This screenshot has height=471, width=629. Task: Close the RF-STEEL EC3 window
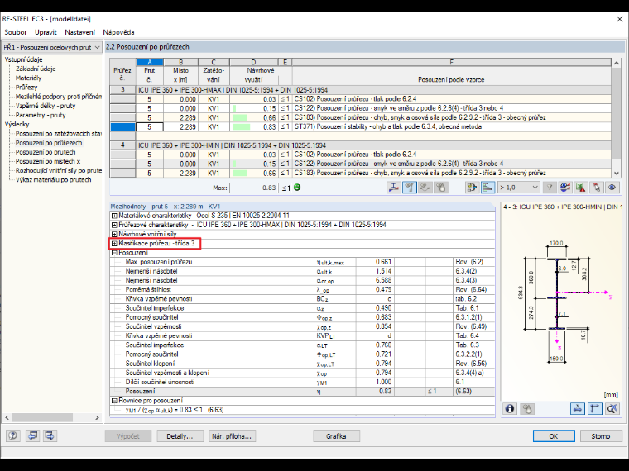click(619, 19)
